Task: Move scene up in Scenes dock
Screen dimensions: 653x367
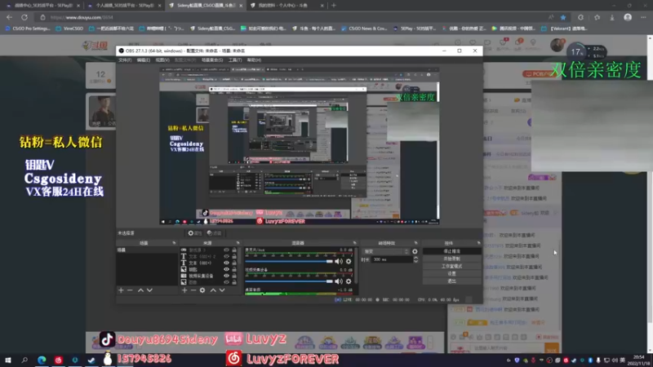Action: [140, 290]
